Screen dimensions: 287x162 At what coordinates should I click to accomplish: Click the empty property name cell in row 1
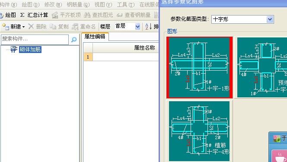125,57
